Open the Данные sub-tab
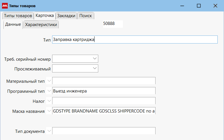 pos(13,24)
